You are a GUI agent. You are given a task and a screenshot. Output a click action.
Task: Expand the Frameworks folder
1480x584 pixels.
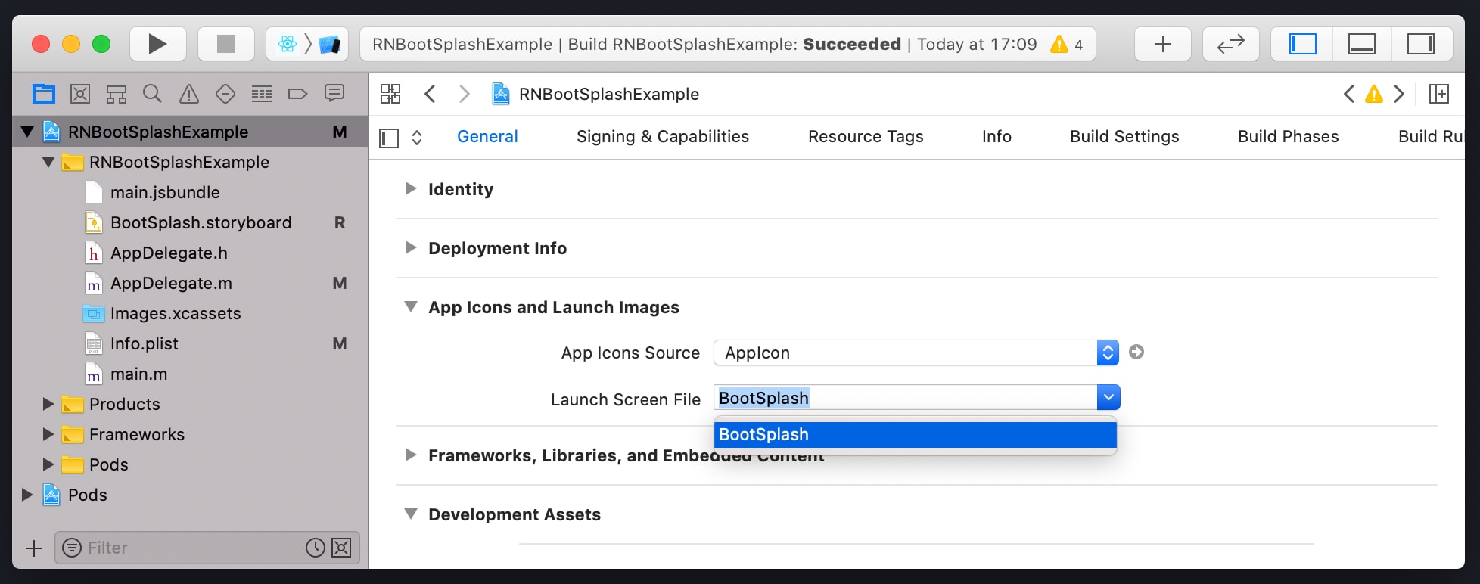[48, 434]
